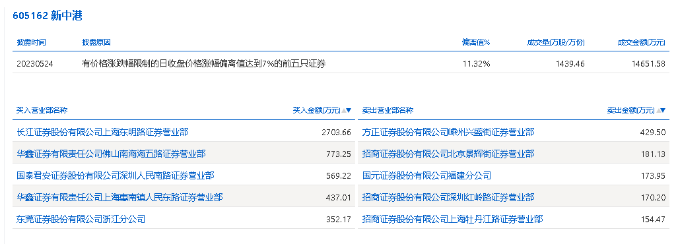This screenshot has height=244, width=678.
Task: Click 成交金额(万元) column header
Action: [641, 42]
